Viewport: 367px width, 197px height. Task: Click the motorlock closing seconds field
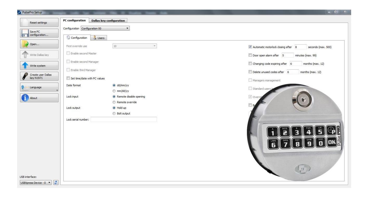301,47
